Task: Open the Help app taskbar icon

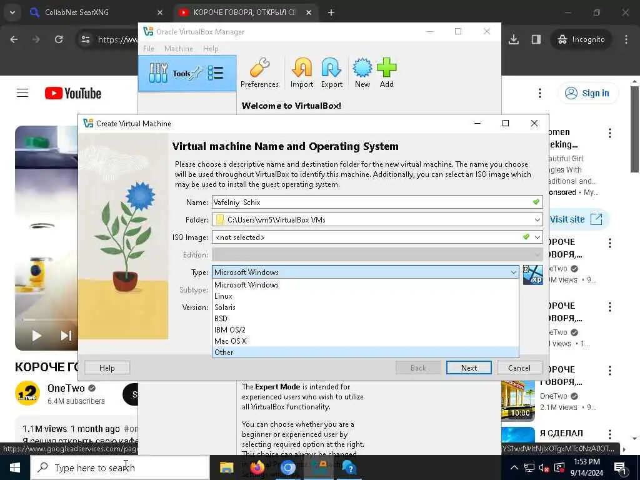Action: click(x=349, y=467)
